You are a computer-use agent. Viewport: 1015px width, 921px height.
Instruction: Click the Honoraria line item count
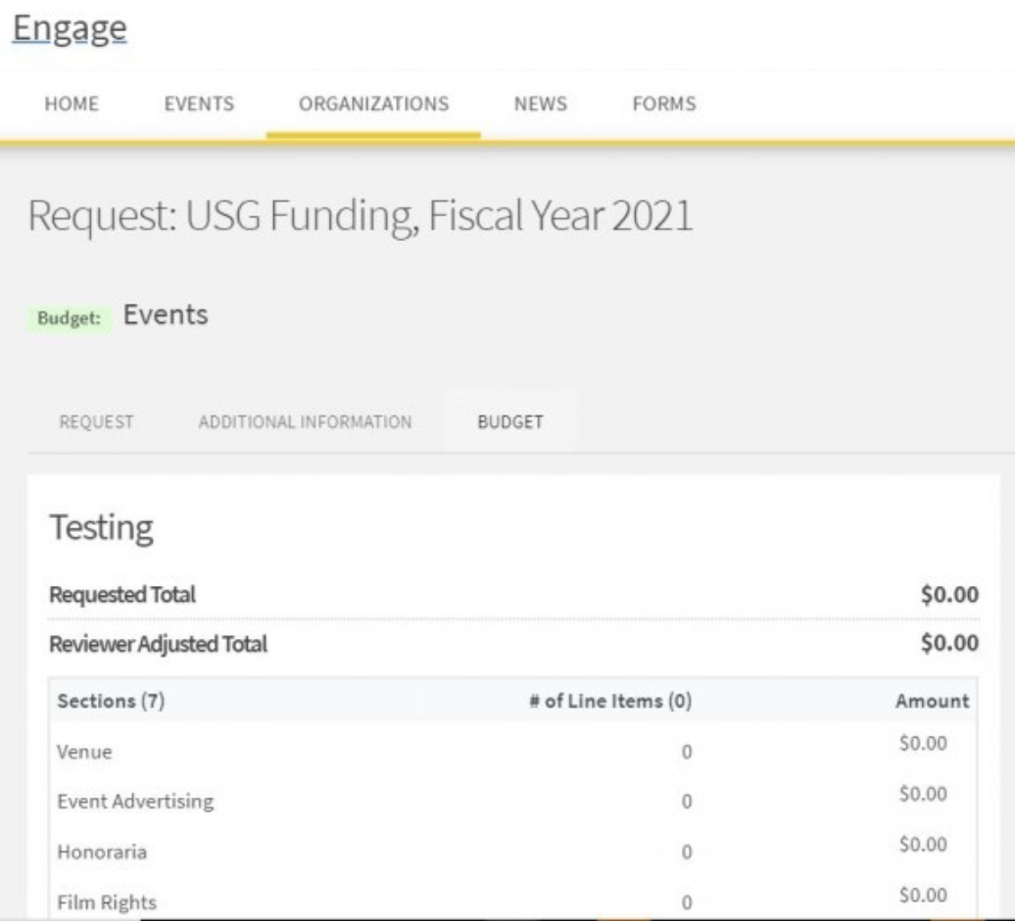pos(686,852)
